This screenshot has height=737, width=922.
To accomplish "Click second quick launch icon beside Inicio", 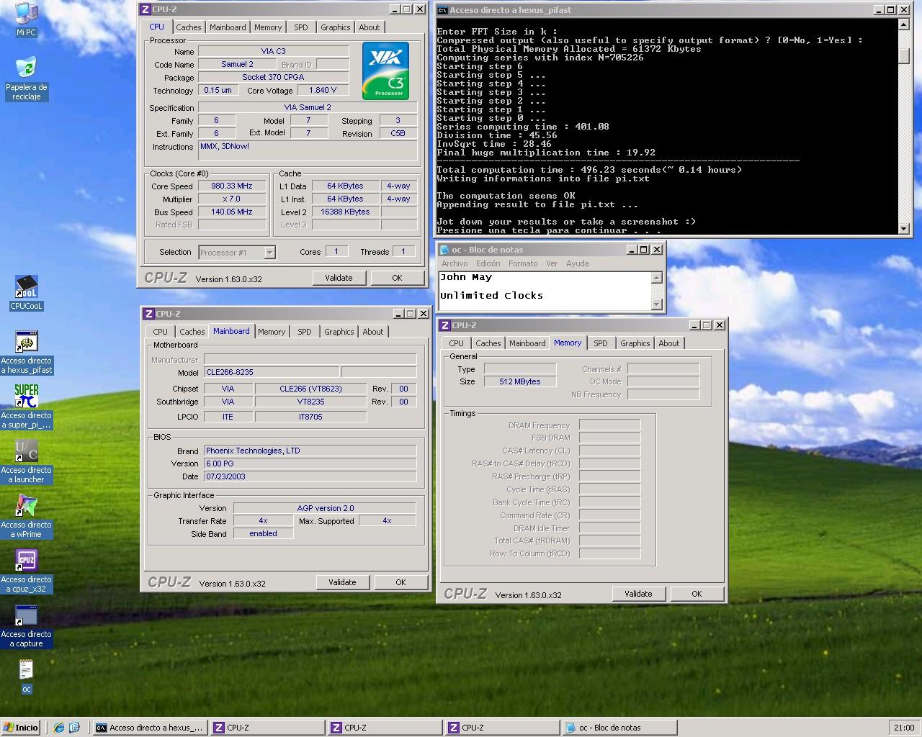I will pos(74,728).
